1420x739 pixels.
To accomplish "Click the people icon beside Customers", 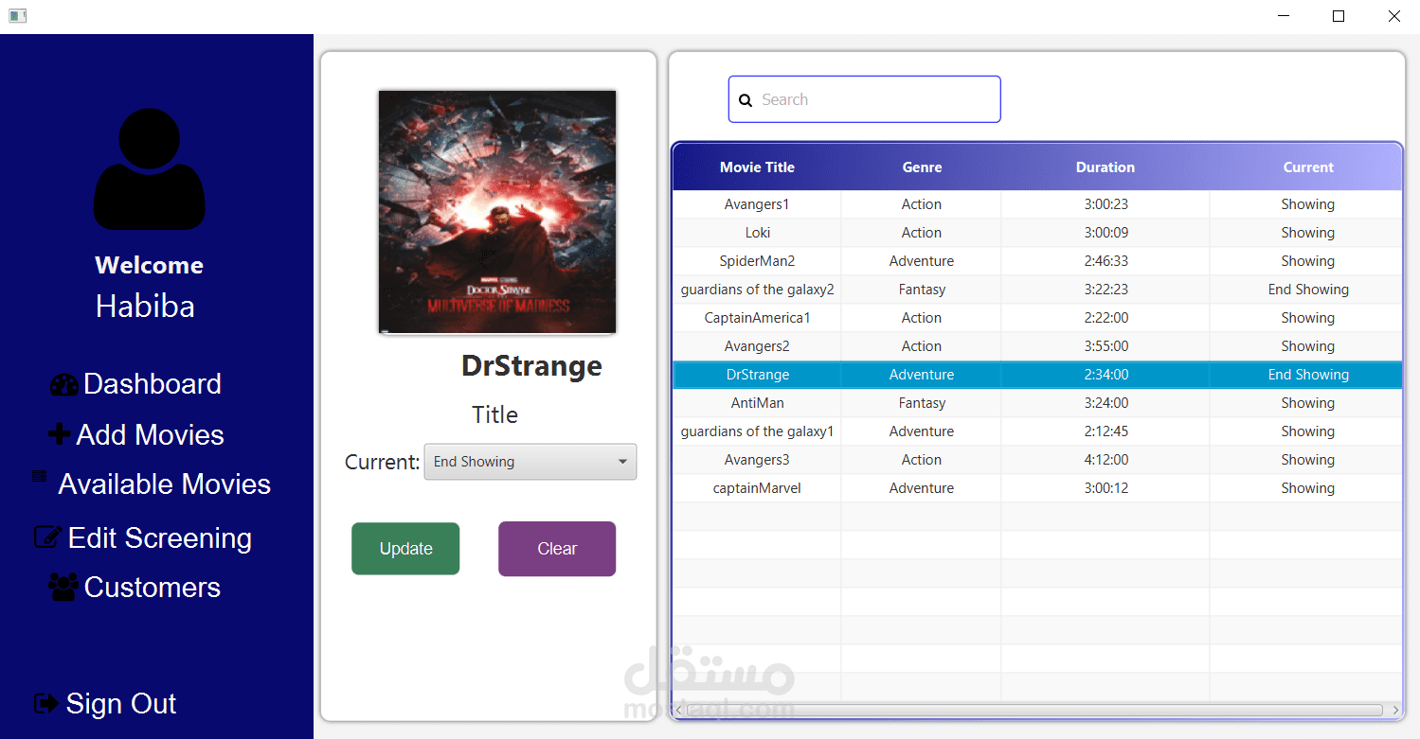I will tap(63, 587).
